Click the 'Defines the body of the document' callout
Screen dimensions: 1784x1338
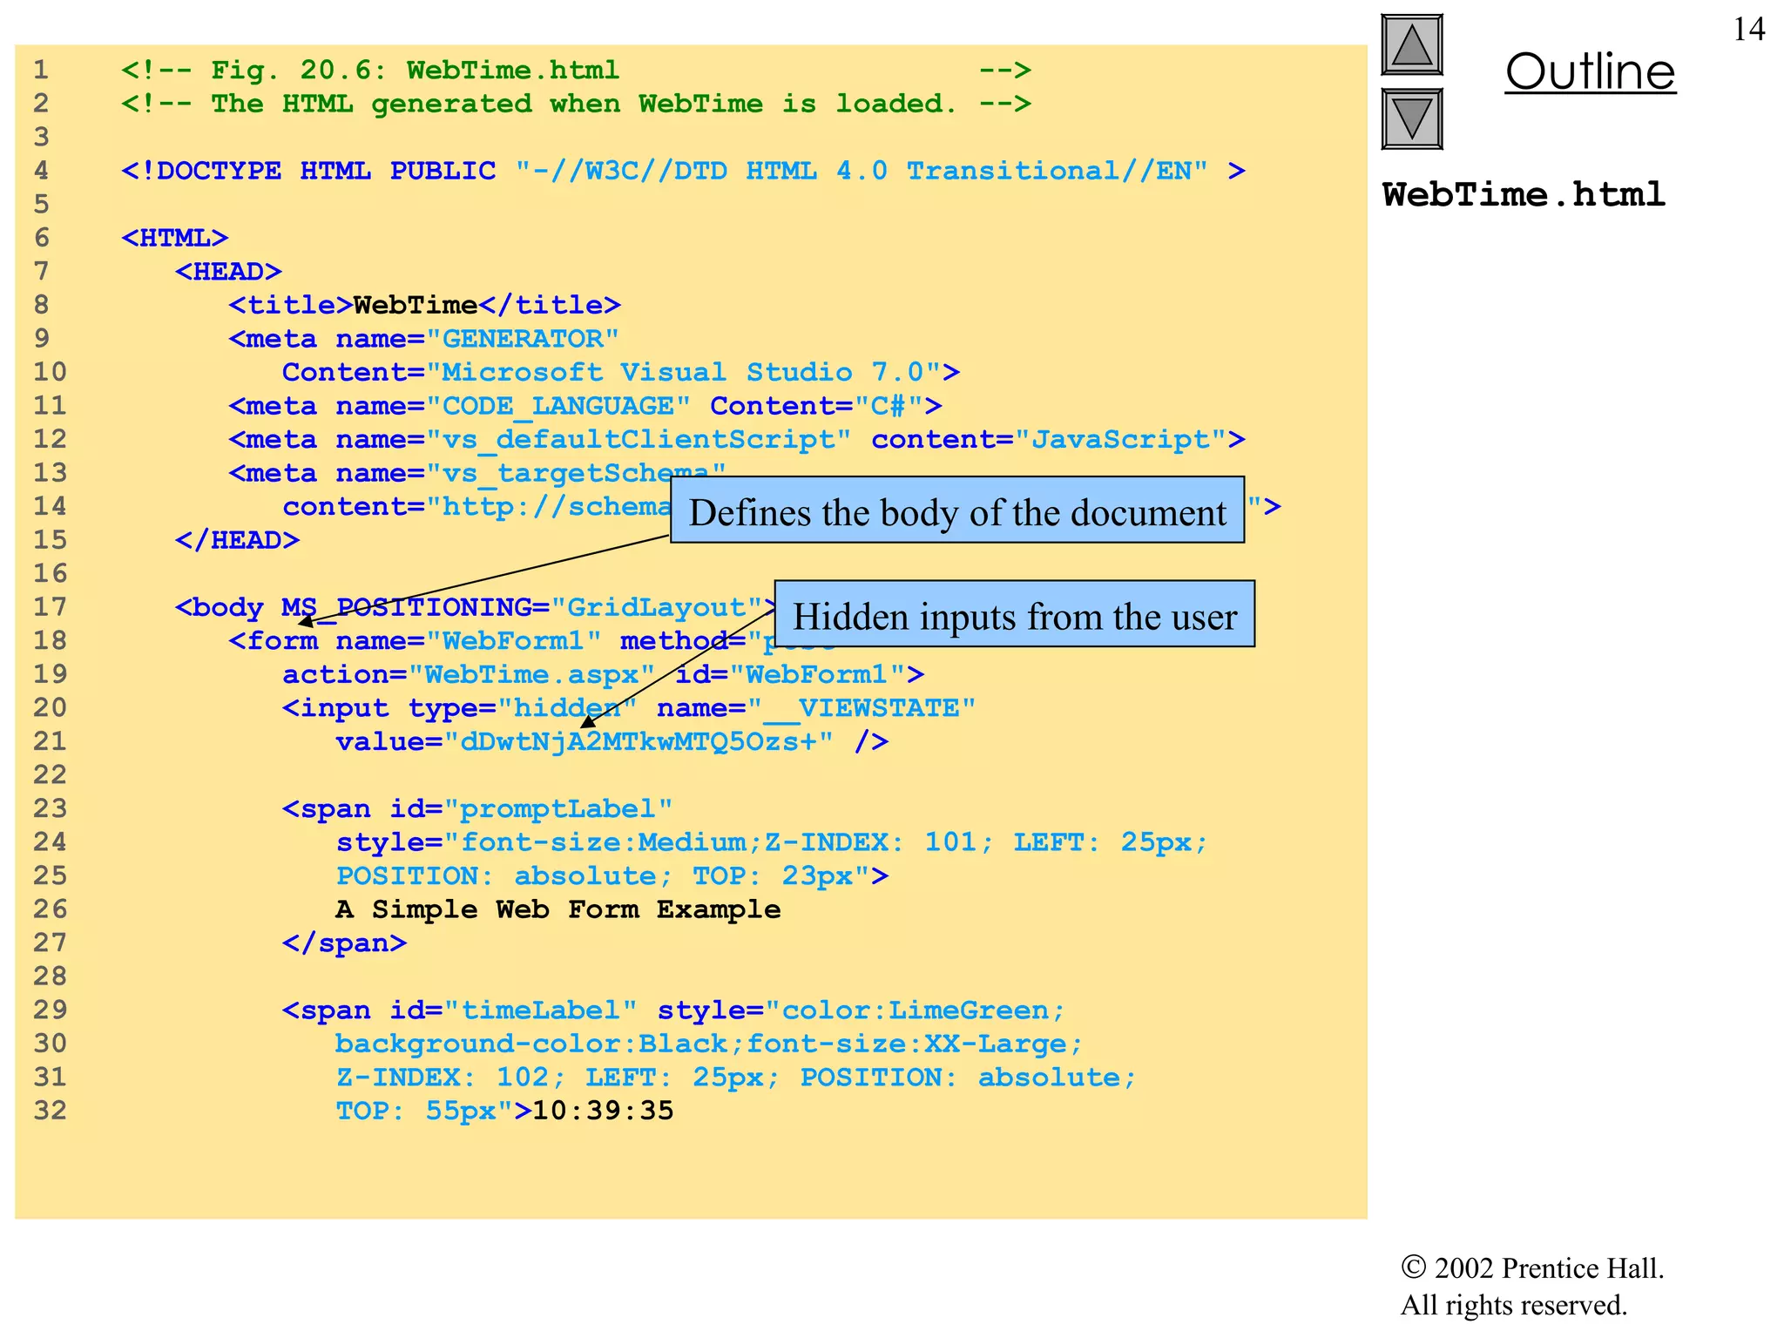(957, 510)
